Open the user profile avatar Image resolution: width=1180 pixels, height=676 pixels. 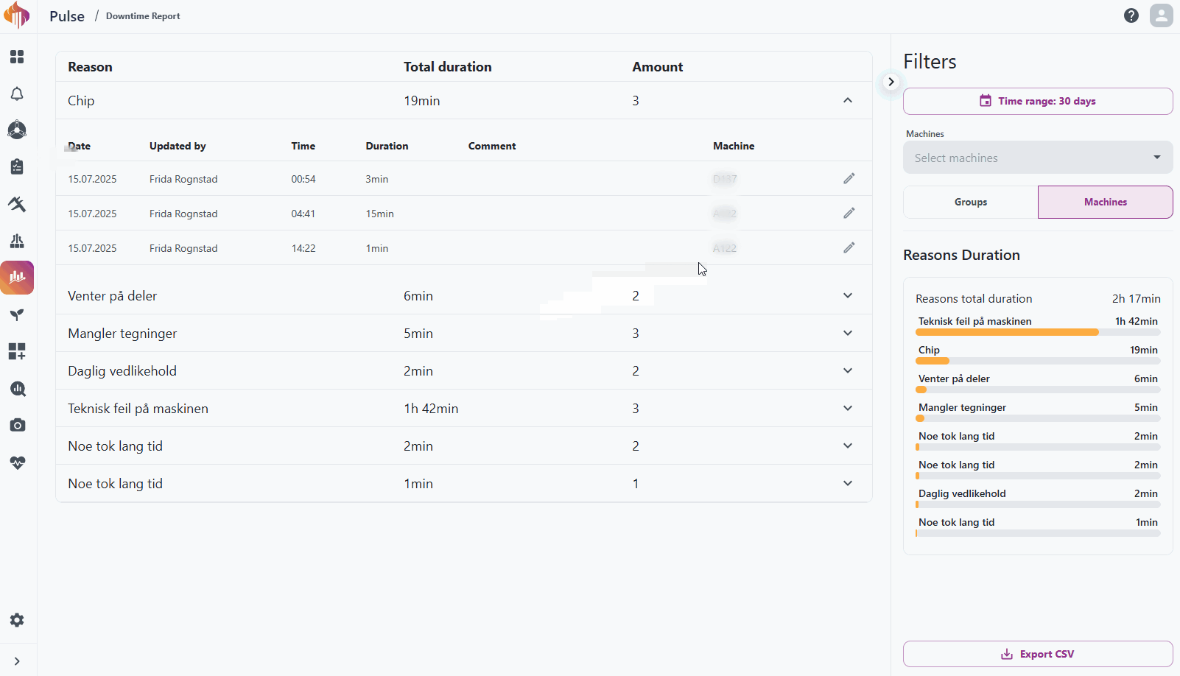click(1161, 15)
